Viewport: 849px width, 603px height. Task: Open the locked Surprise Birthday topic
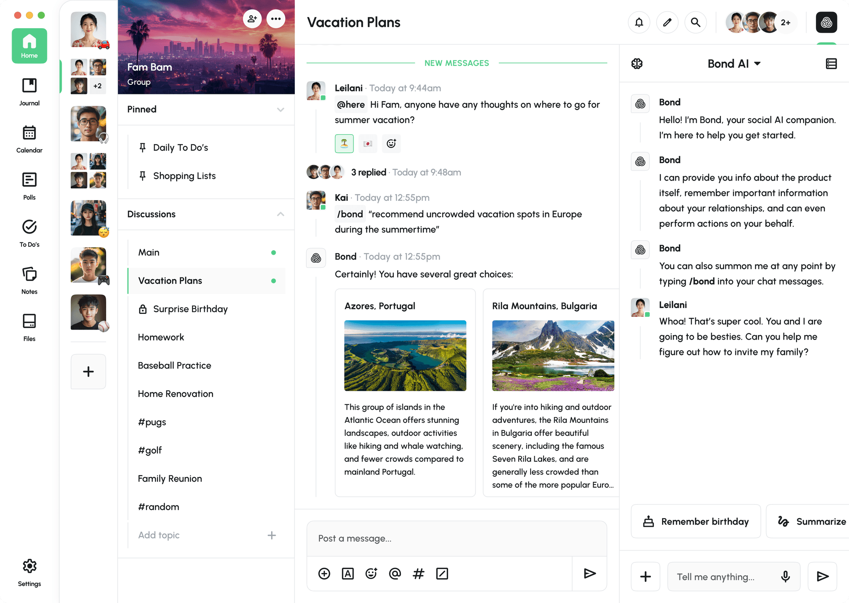pos(206,309)
